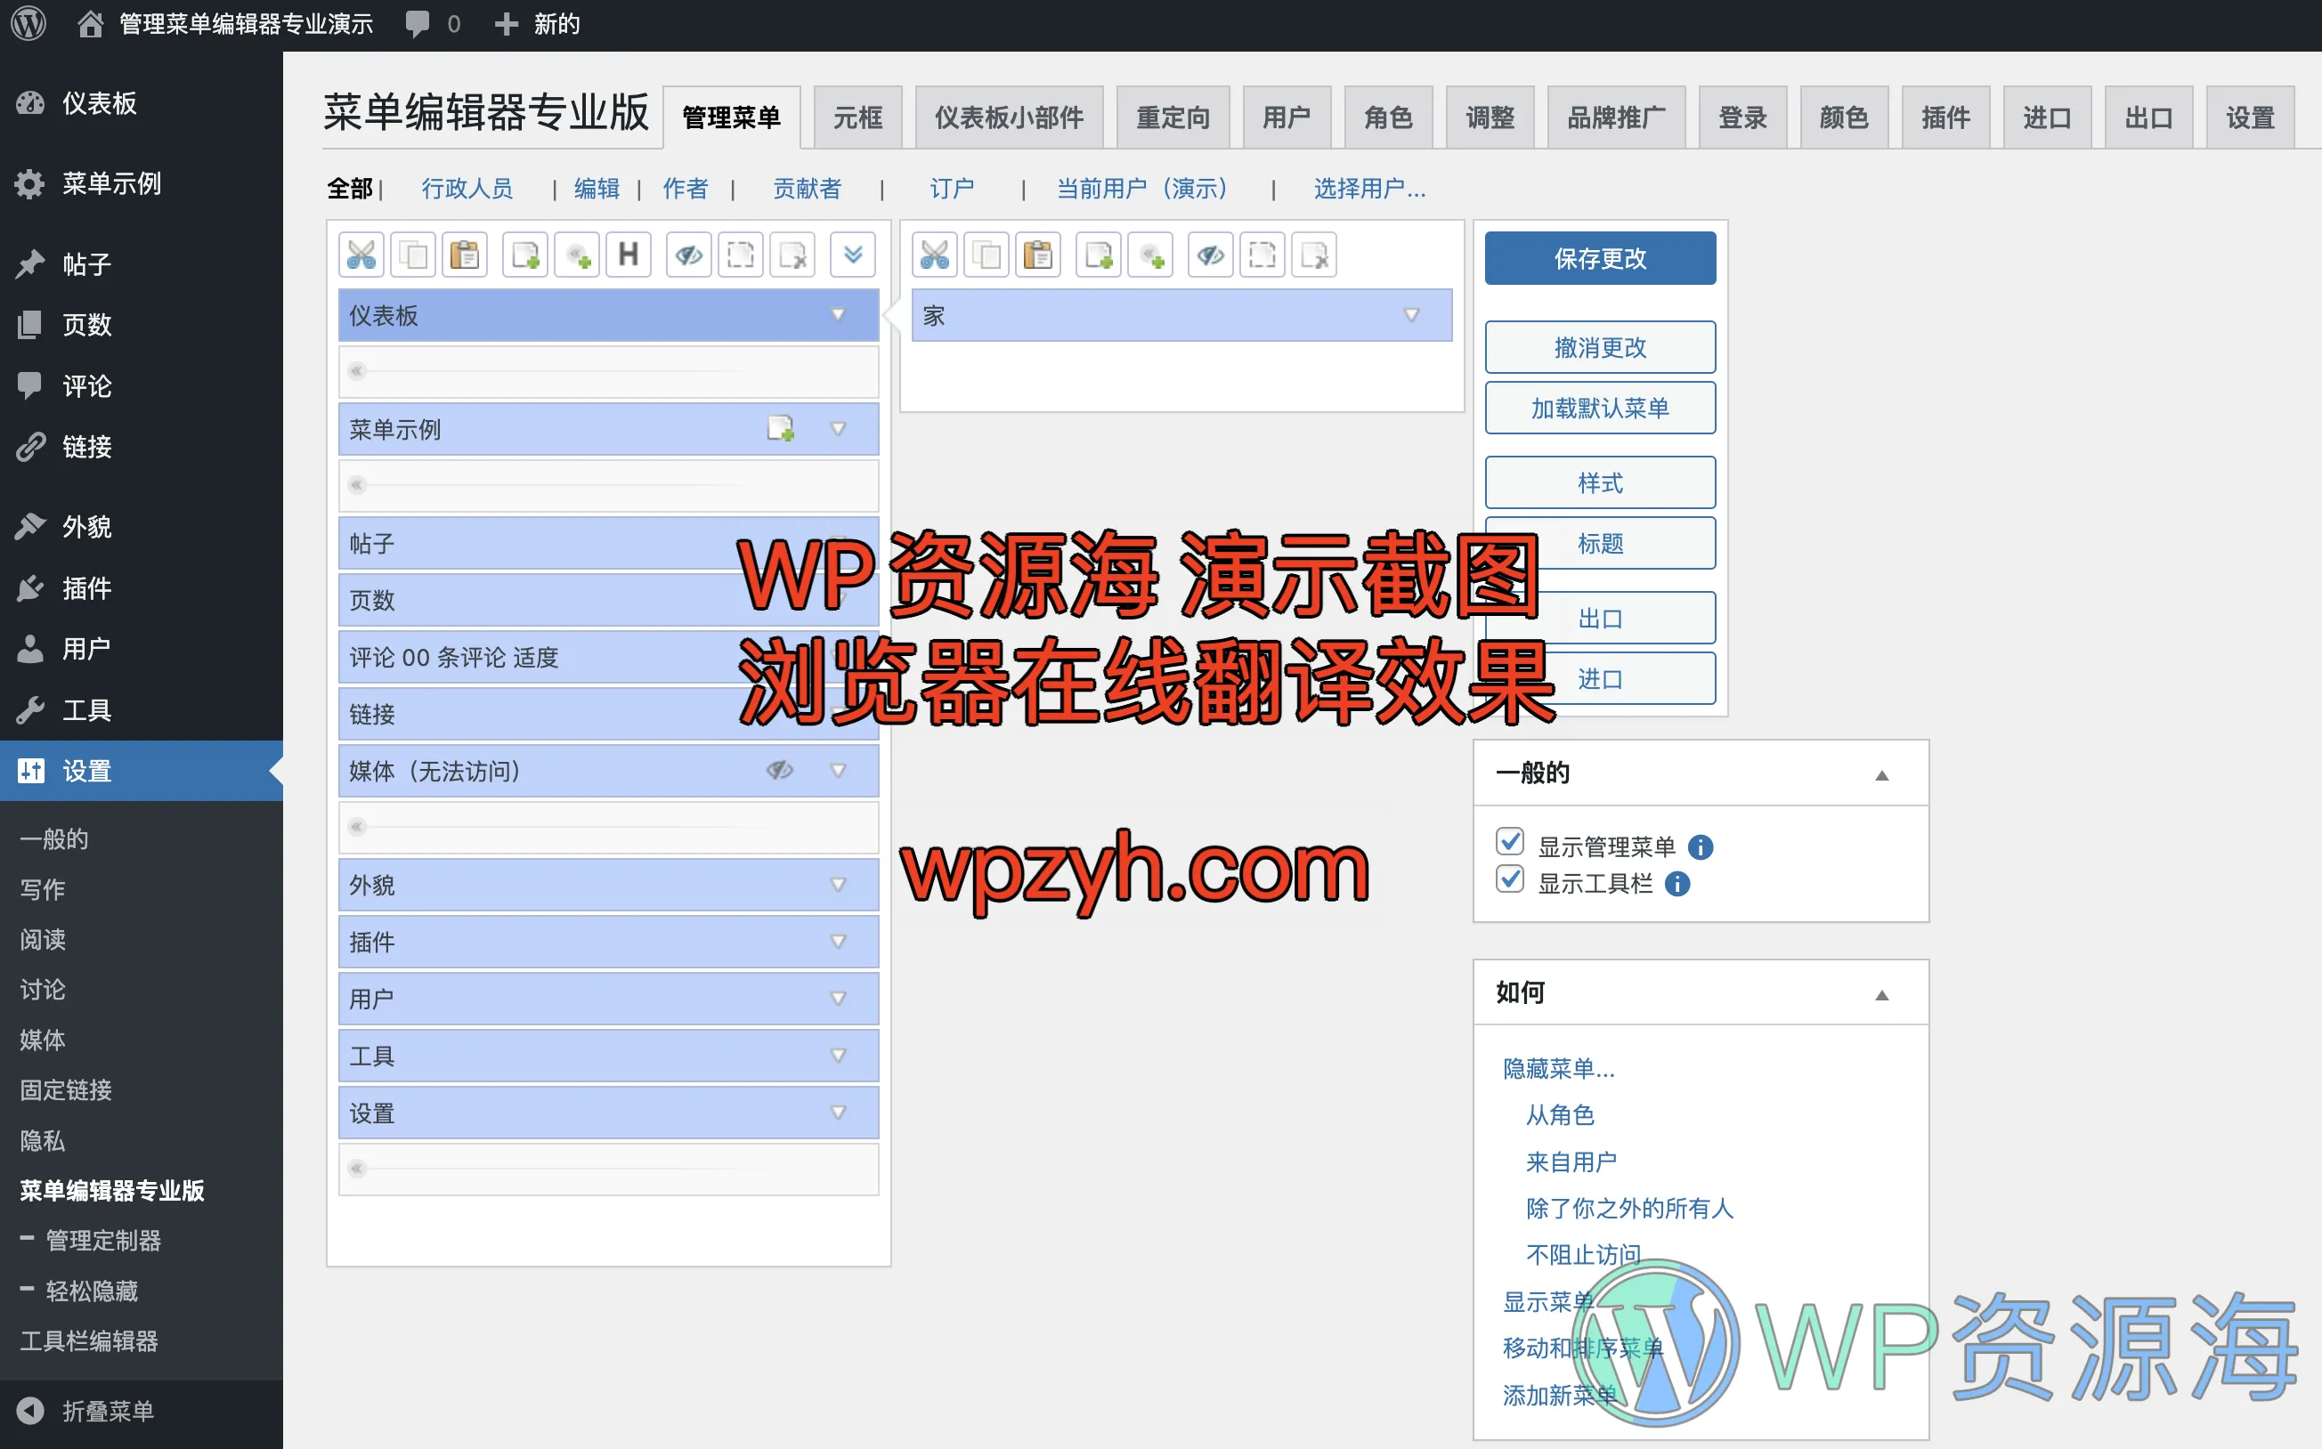2322x1449 pixels.
Task: Click delete item icon in submenu toolbar
Action: pyautogui.click(x=1314, y=255)
